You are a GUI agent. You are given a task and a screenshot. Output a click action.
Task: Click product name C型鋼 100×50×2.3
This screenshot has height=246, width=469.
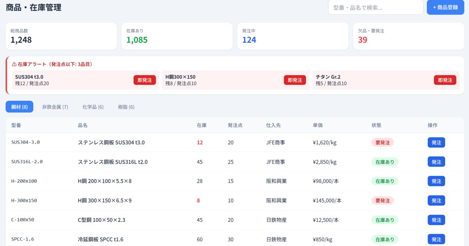tap(102, 220)
